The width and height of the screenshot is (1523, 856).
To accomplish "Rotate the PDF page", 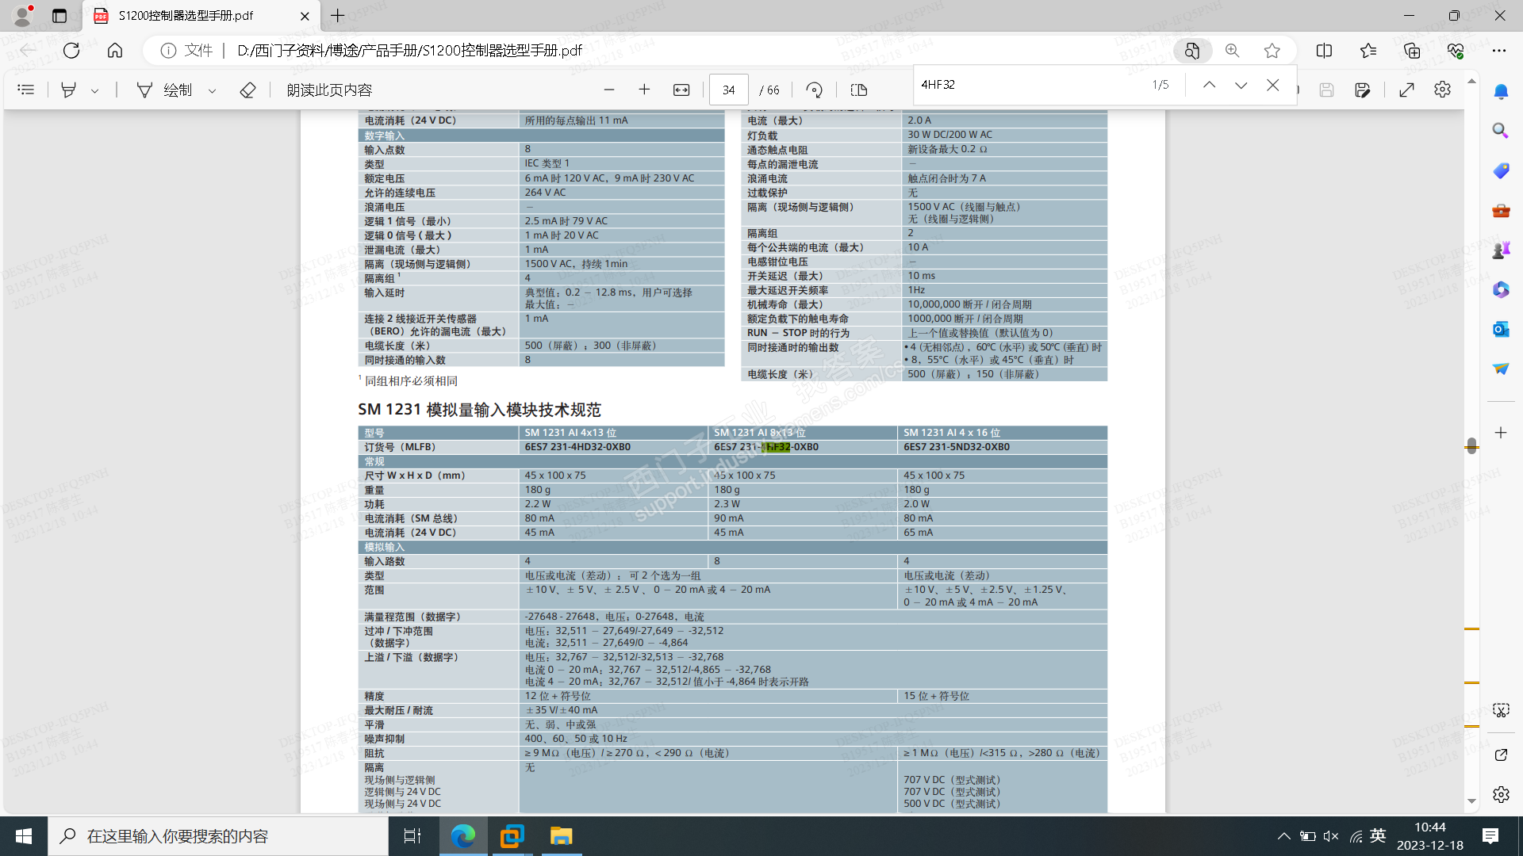I will click(x=814, y=90).
